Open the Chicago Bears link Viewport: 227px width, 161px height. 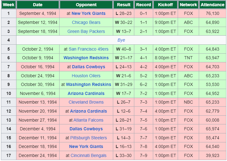86,22
